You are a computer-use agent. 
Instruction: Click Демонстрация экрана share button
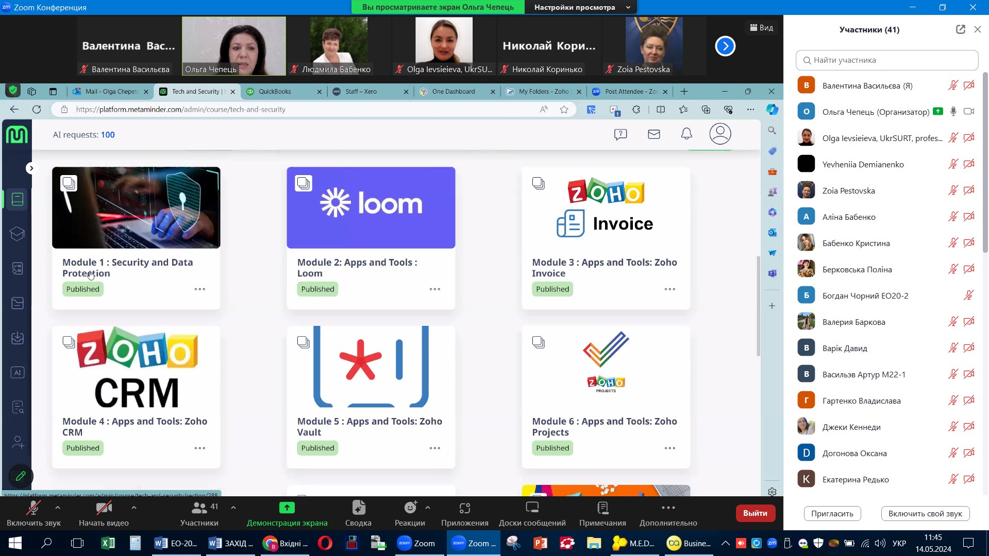287,513
